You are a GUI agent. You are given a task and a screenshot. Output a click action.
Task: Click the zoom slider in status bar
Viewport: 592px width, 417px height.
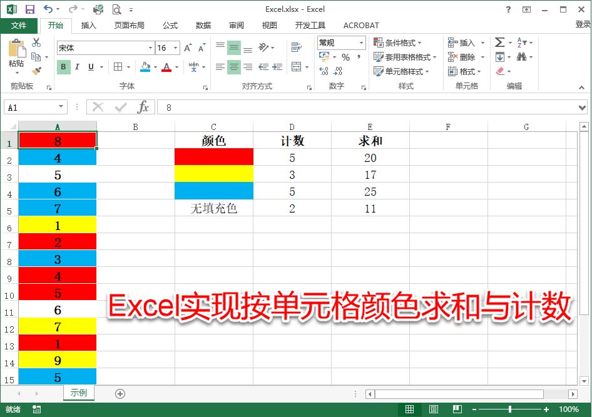pyautogui.click(x=510, y=409)
